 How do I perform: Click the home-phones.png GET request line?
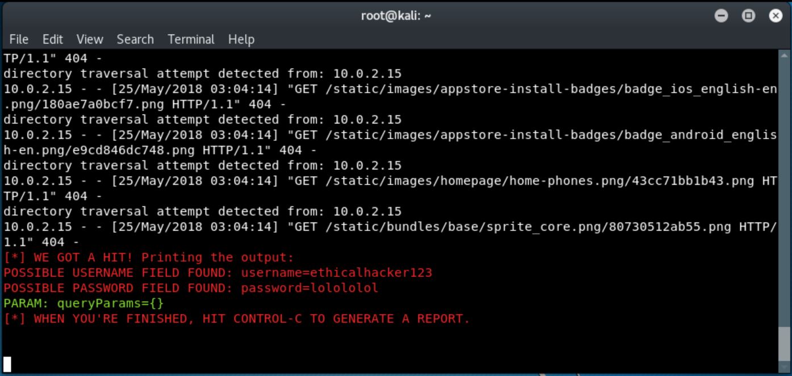[390, 188]
